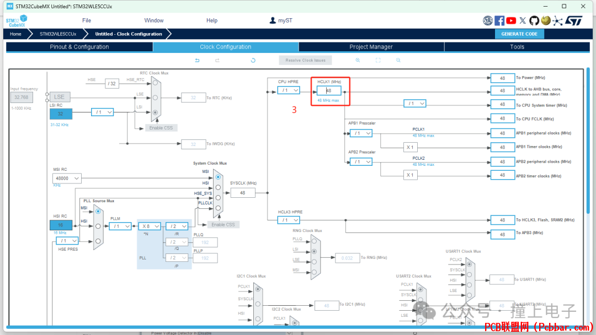Click the zoom in magnifier icon
Image resolution: width=596 pixels, height=335 pixels.
click(358, 60)
